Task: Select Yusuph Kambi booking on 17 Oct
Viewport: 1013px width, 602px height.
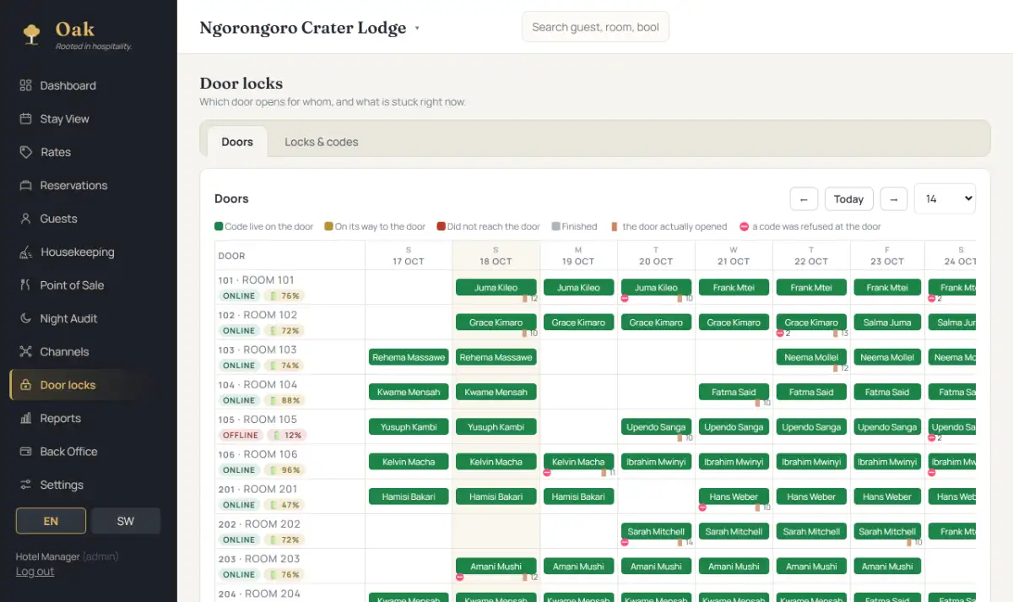Action: (409, 427)
